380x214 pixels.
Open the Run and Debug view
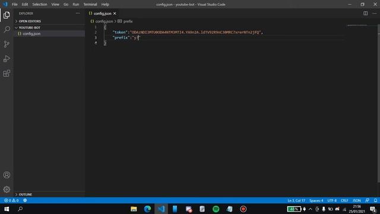coord(7,59)
